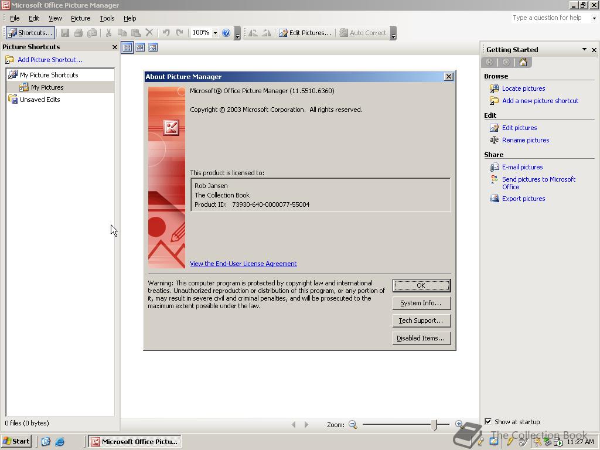The width and height of the screenshot is (600, 450).
Task: Expand the help question dropdown arrow
Action: 594,18
